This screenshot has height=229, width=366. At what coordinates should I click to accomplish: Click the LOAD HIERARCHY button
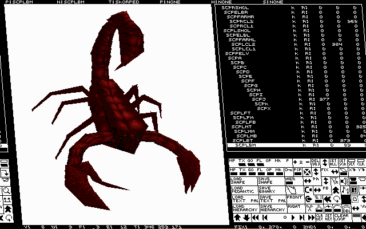(245, 209)
